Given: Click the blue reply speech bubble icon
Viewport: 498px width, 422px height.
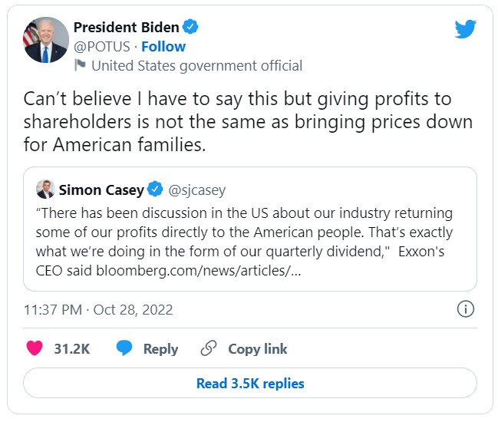Looking at the screenshot, I should tap(124, 348).
